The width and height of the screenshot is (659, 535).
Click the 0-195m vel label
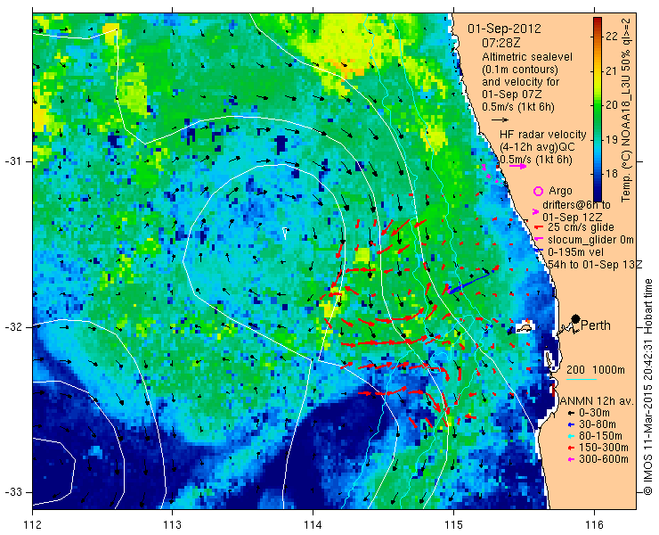coord(575,251)
